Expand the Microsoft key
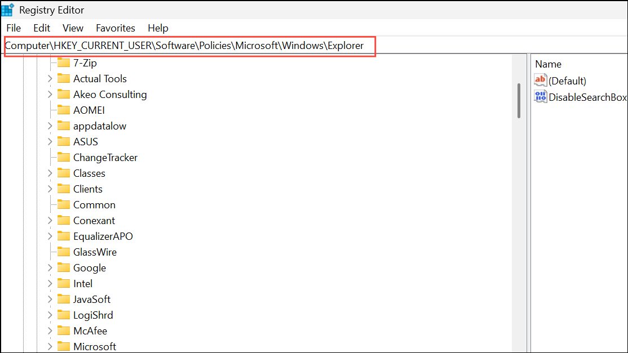The image size is (628, 353). click(x=50, y=346)
